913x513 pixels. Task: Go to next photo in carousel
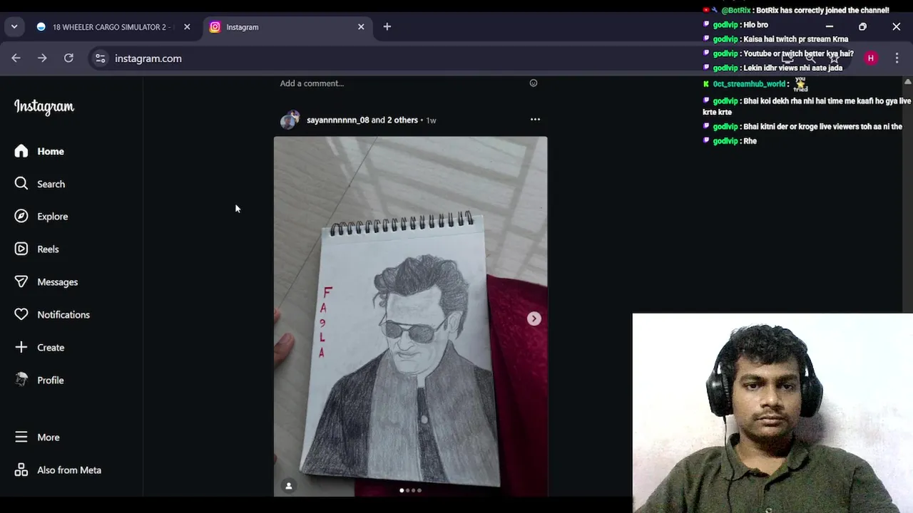point(534,318)
